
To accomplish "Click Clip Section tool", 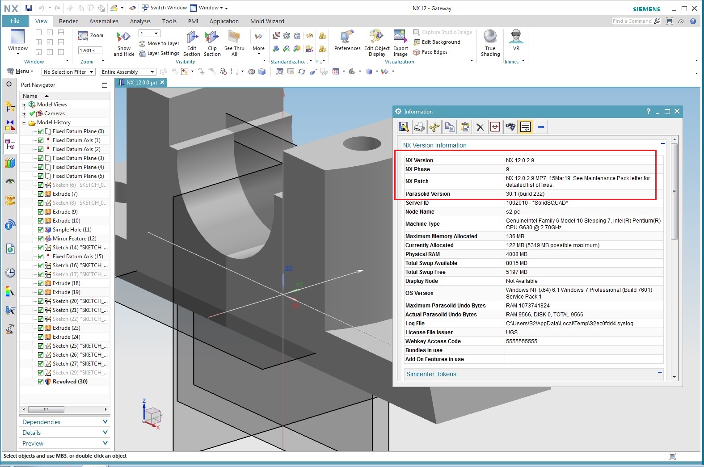I will [x=212, y=44].
